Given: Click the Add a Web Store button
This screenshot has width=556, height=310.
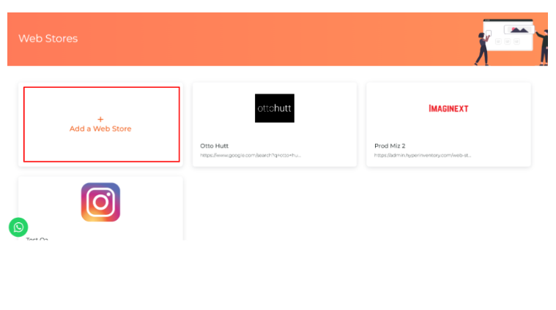Looking at the screenshot, I should 101,124.
